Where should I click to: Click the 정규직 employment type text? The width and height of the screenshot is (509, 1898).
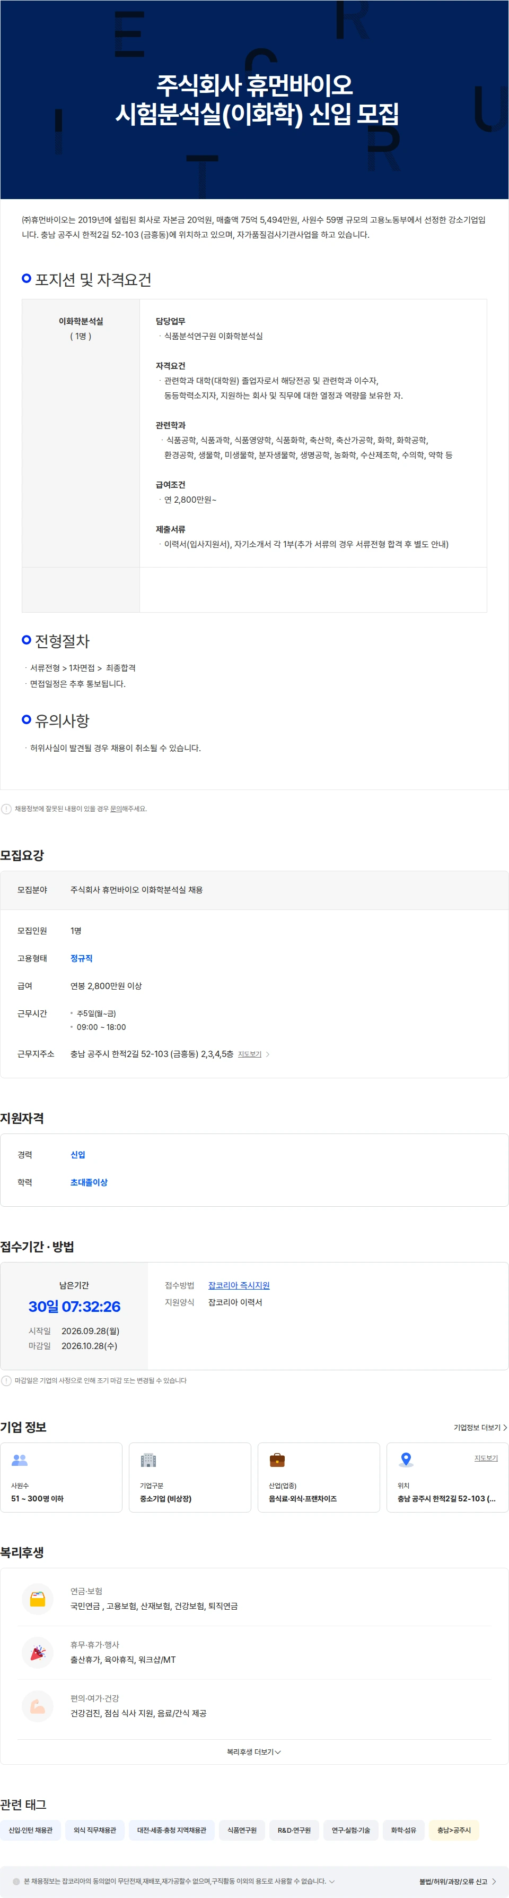(x=82, y=959)
